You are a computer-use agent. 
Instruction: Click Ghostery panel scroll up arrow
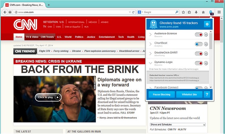(211, 31)
